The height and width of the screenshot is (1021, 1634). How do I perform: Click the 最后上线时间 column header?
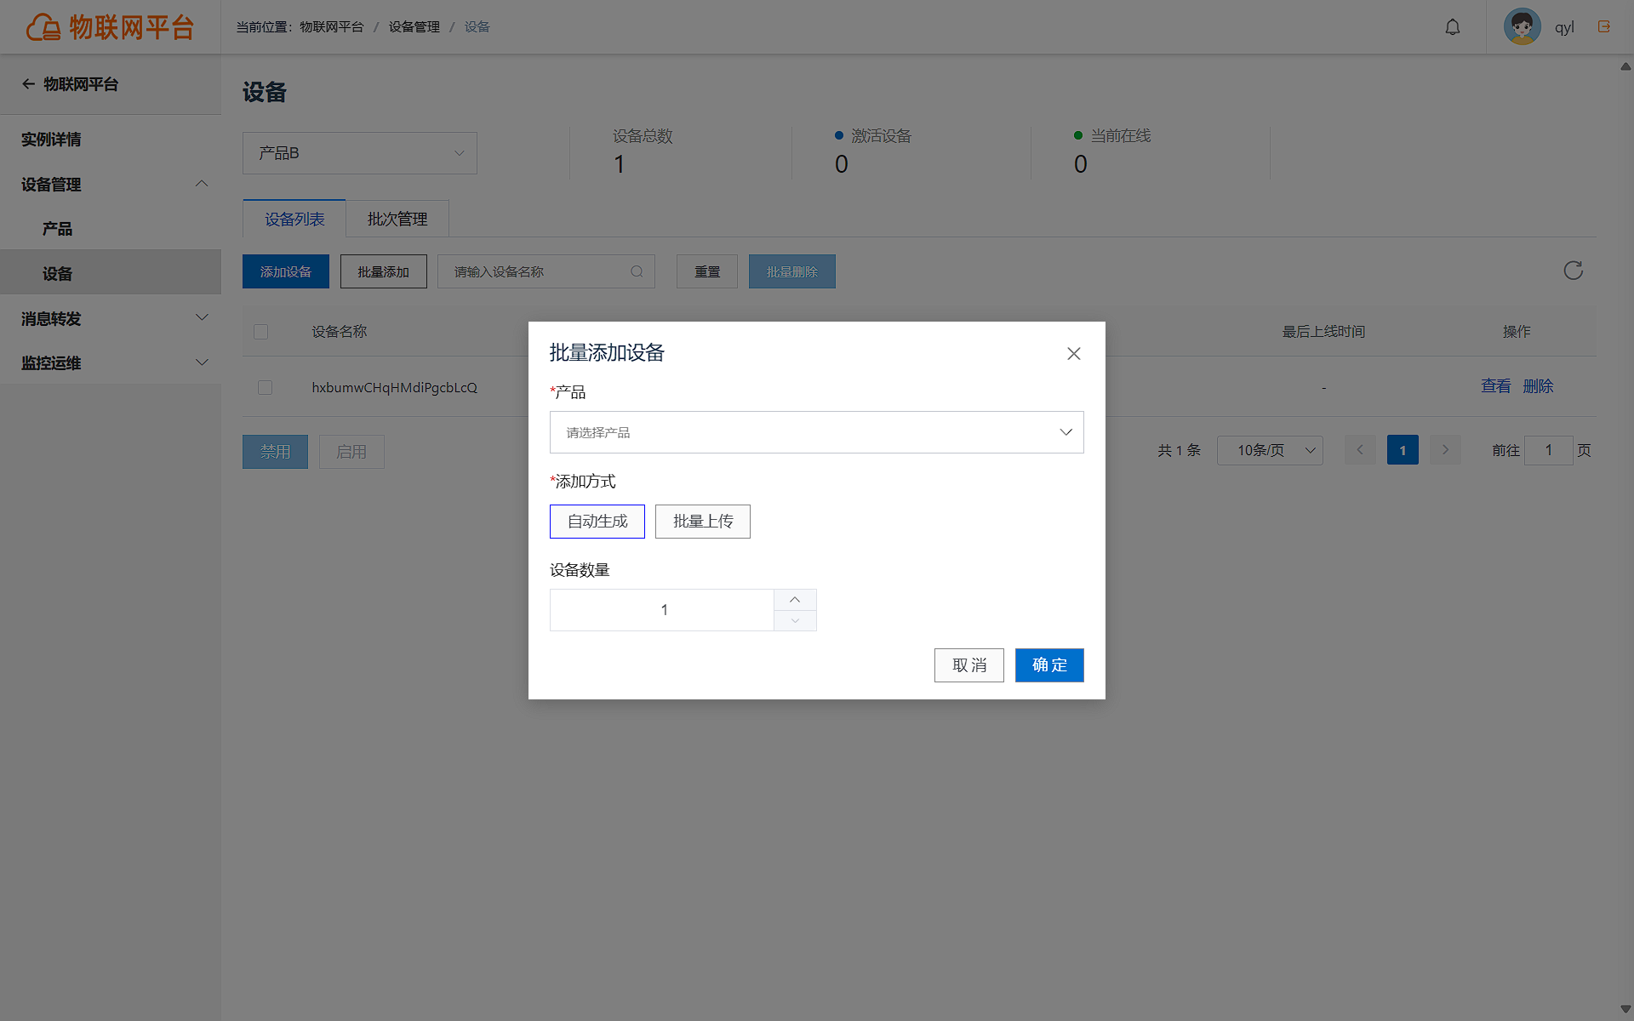click(x=1323, y=332)
